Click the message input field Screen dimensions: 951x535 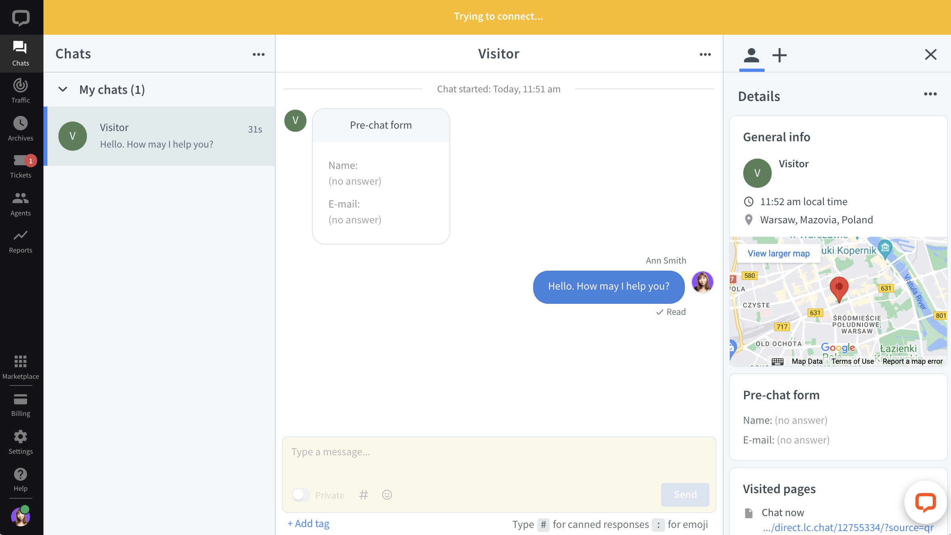point(498,451)
